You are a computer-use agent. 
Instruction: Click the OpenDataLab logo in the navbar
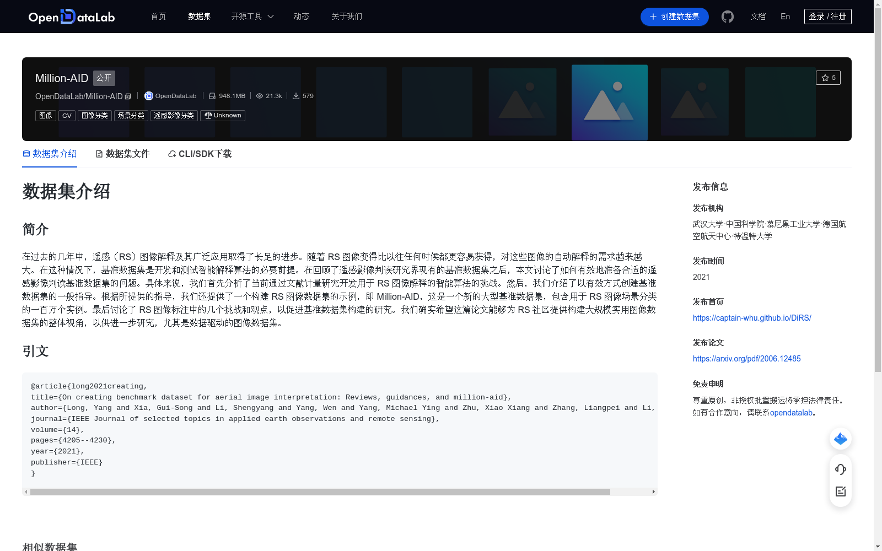(71, 17)
